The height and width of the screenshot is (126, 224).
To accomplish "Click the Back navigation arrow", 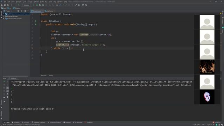I will pos(12,5).
